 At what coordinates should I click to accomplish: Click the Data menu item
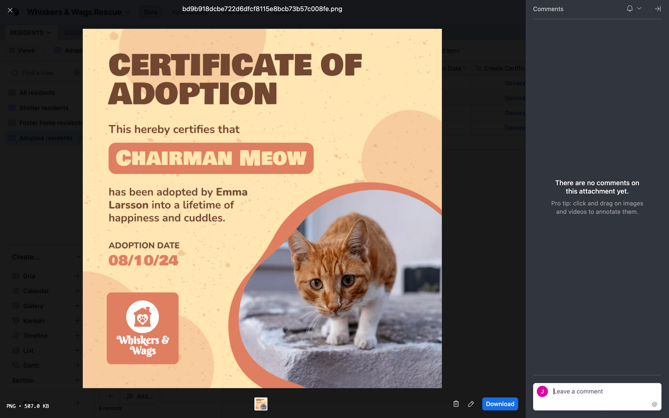150,12
